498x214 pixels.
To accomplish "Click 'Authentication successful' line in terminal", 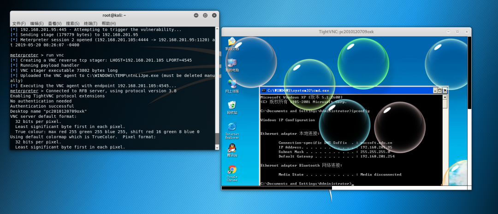I will [42, 106].
